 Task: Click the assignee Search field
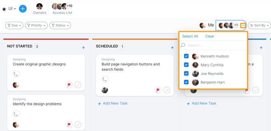pyautogui.click(x=213, y=46)
